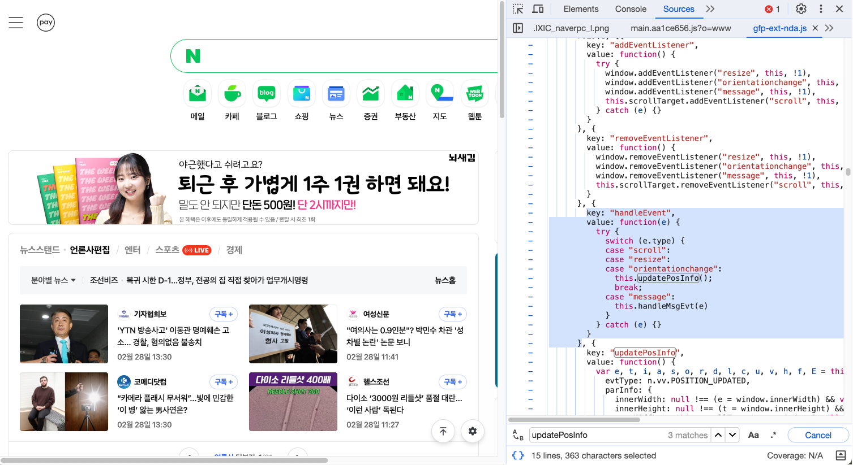Show more DevTools panel tabs
This screenshot has height=465, width=853.
click(710, 9)
